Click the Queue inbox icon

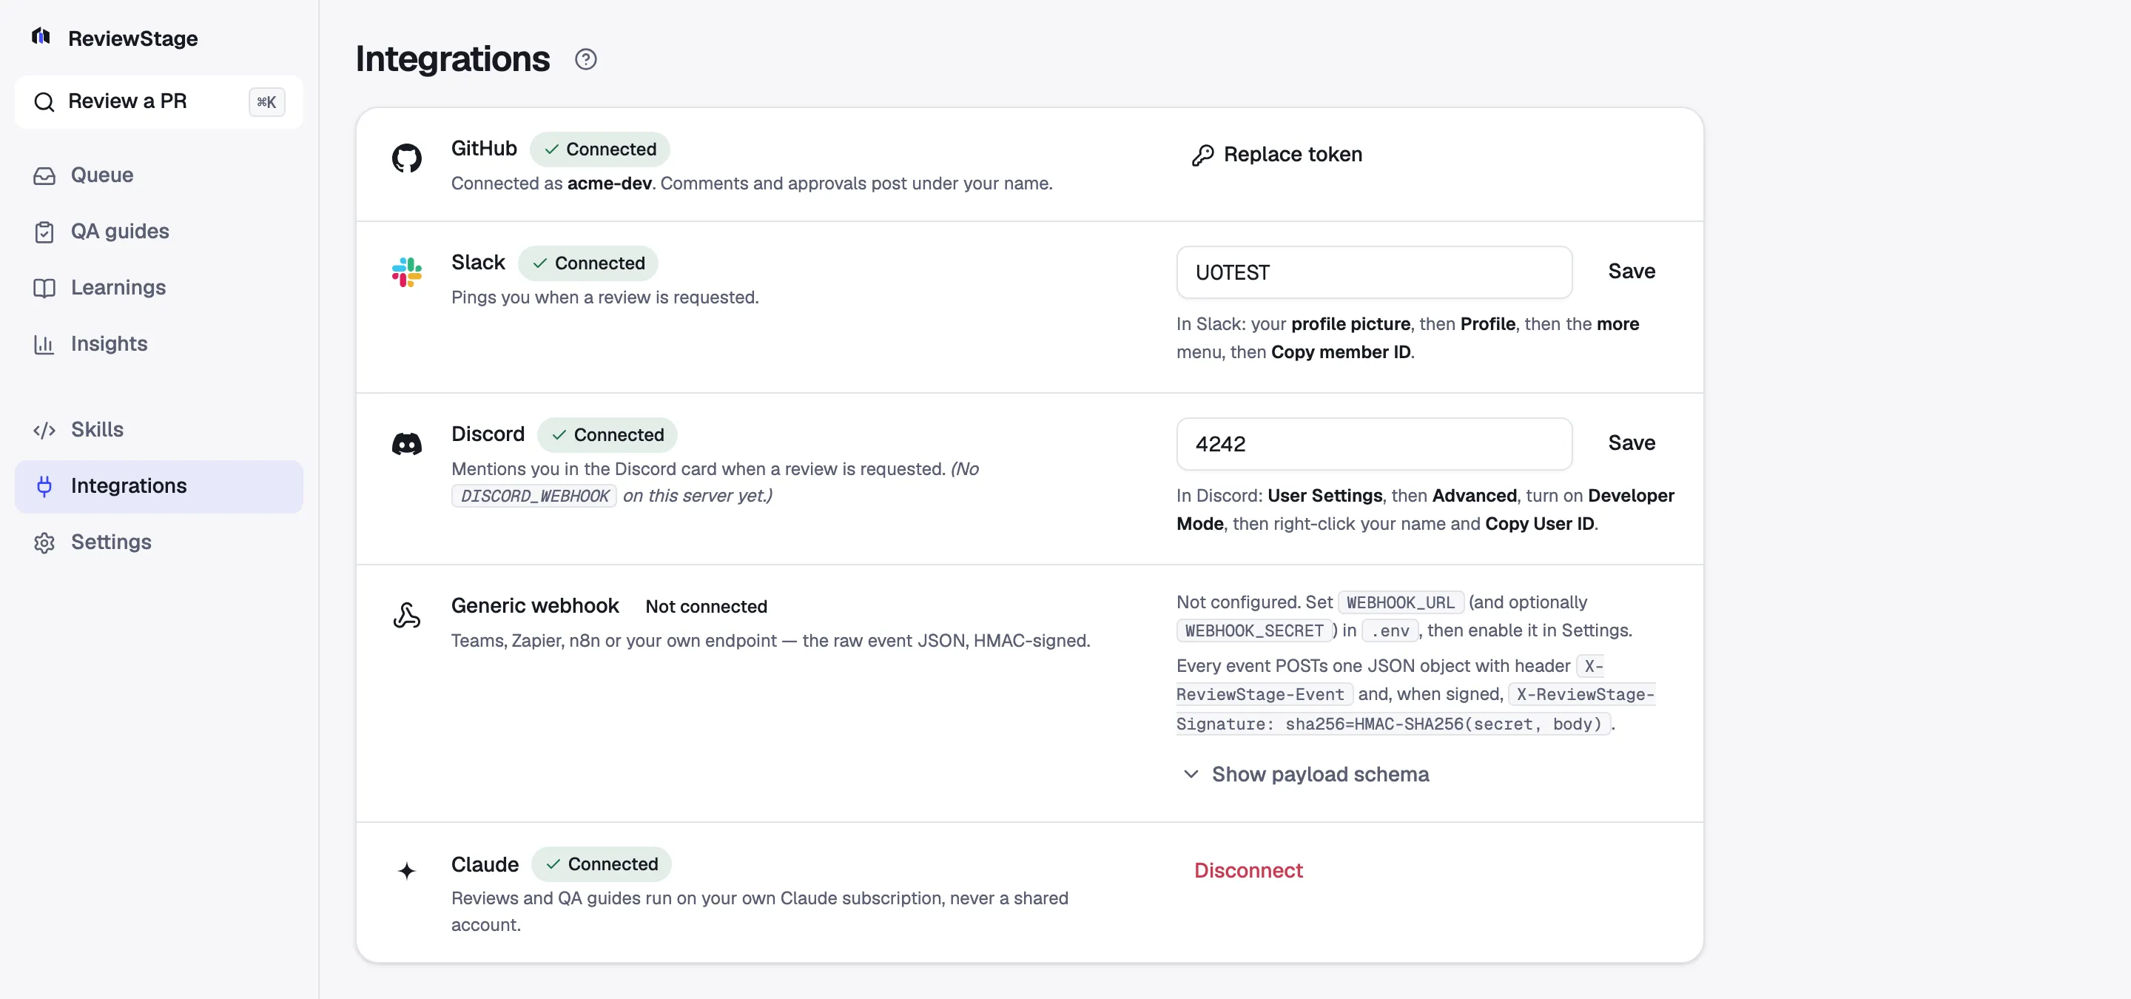point(44,175)
